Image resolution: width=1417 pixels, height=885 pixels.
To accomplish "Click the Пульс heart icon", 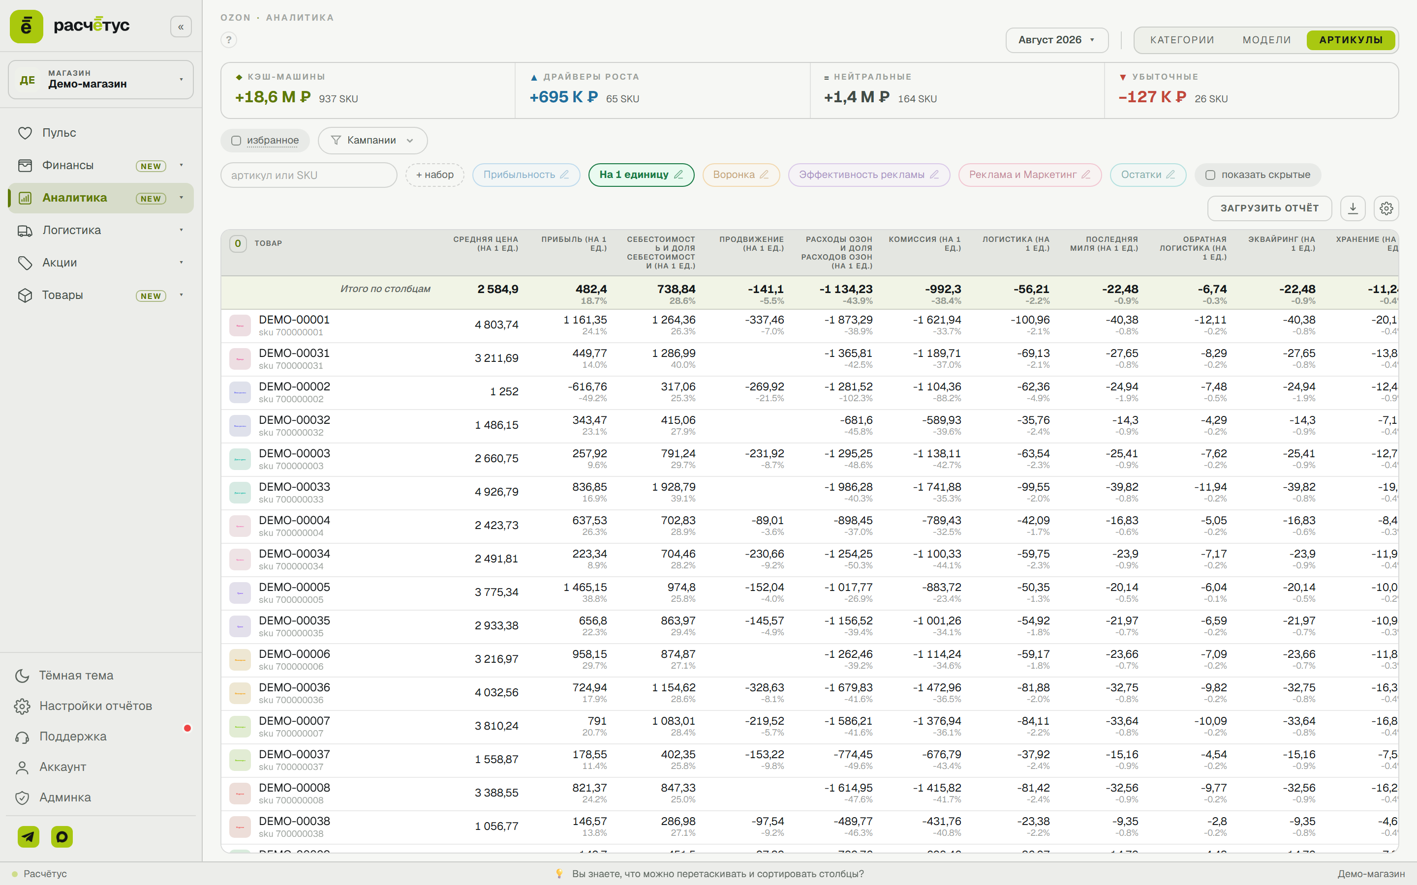I will [25, 133].
